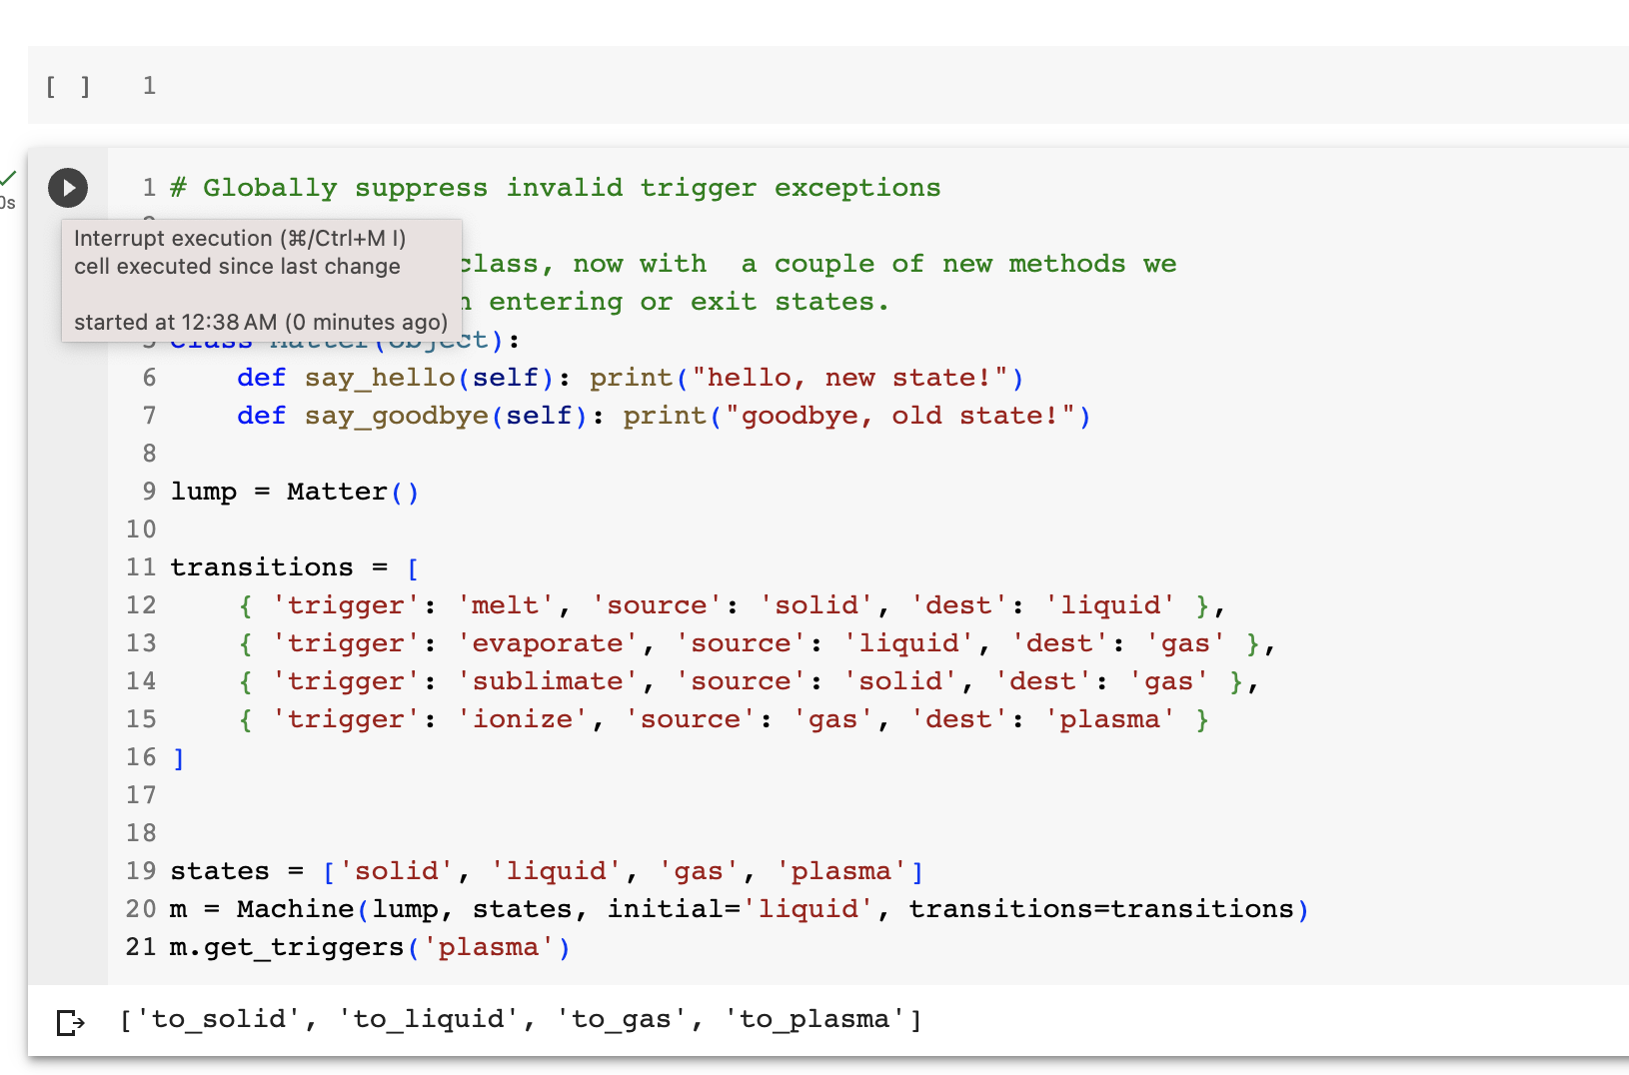Click the states list on line 19
The height and width of the screenshot is (1075, 1629).
tap(622, 870)
